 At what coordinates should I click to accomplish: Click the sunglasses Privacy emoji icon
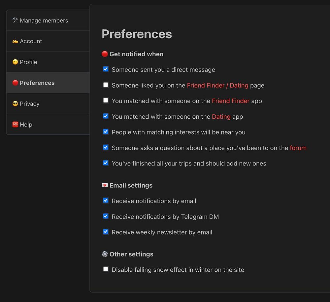tap(15, 104)
